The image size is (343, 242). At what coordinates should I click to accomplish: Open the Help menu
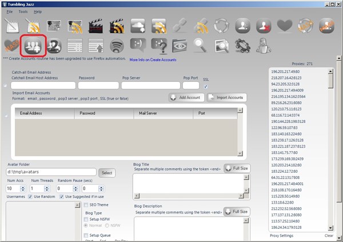(38, 12)
